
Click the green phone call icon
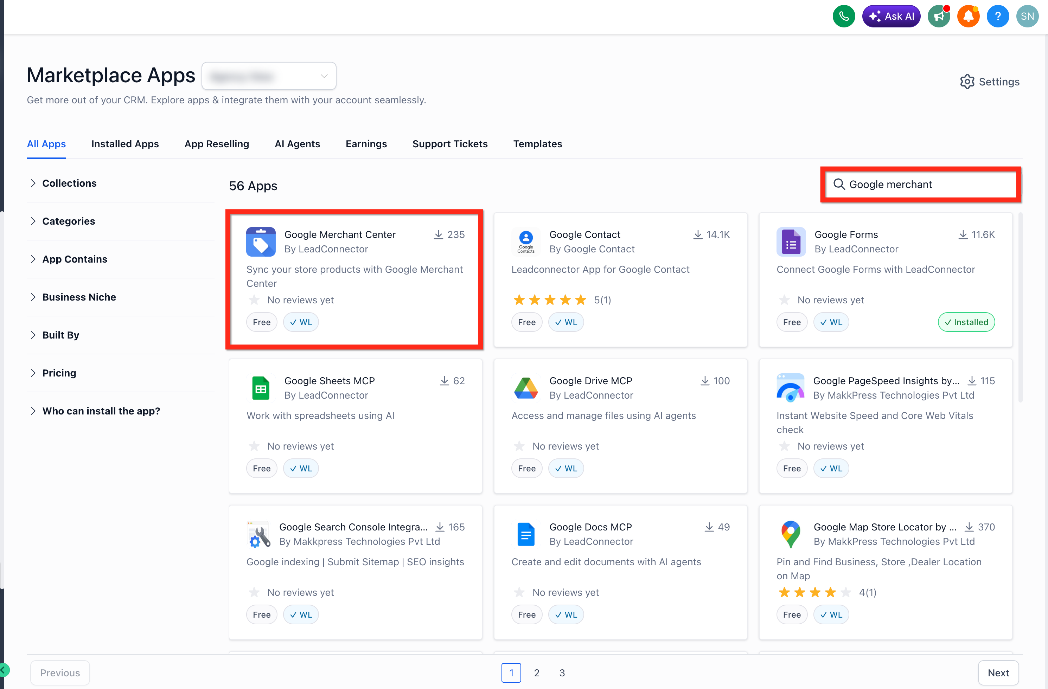(844, 16)
